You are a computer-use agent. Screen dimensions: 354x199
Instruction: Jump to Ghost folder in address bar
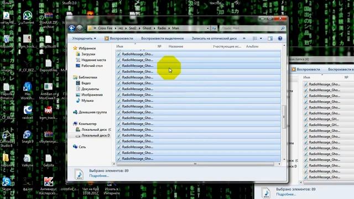[x=147, y=28]
